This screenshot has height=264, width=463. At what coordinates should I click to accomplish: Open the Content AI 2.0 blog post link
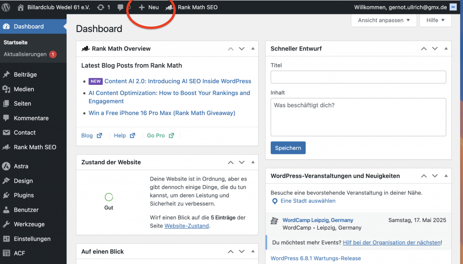pos(178,81)
